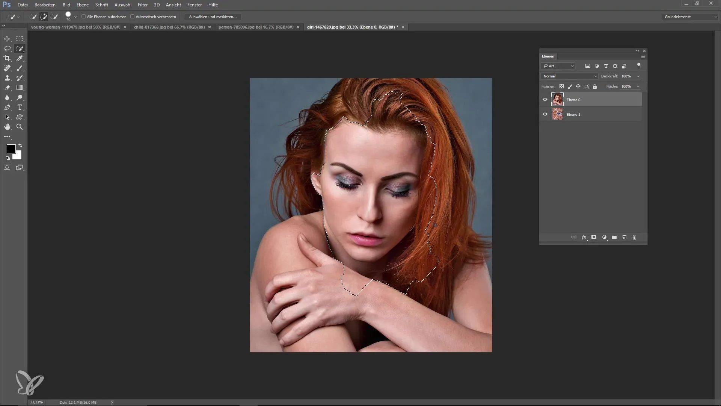This screenshot has width=721, height=406.
Task: Expand the toolbox to single column
Action: coord(4,25)
